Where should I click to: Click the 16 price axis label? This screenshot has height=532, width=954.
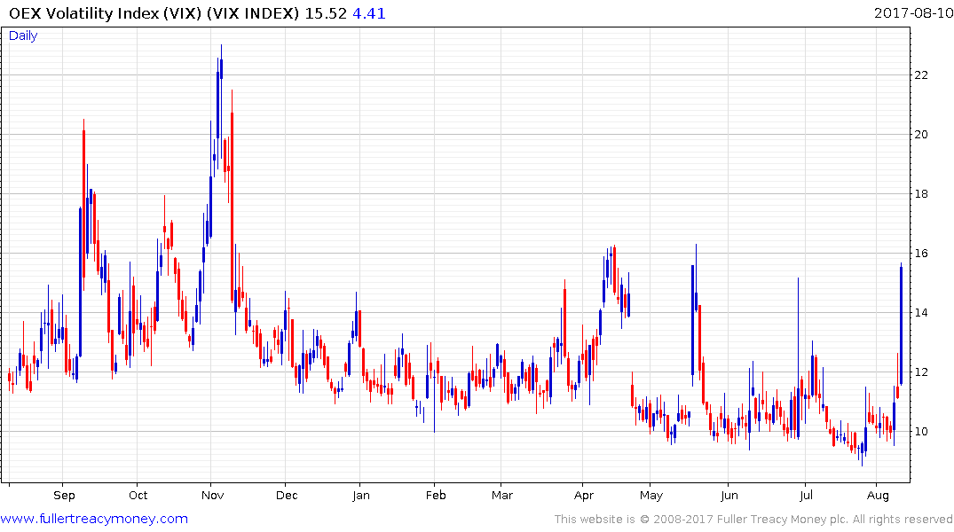tap(921, 253)
